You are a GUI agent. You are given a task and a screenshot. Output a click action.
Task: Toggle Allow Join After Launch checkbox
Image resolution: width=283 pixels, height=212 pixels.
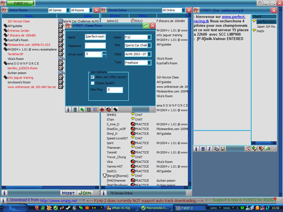coord(92,77)
